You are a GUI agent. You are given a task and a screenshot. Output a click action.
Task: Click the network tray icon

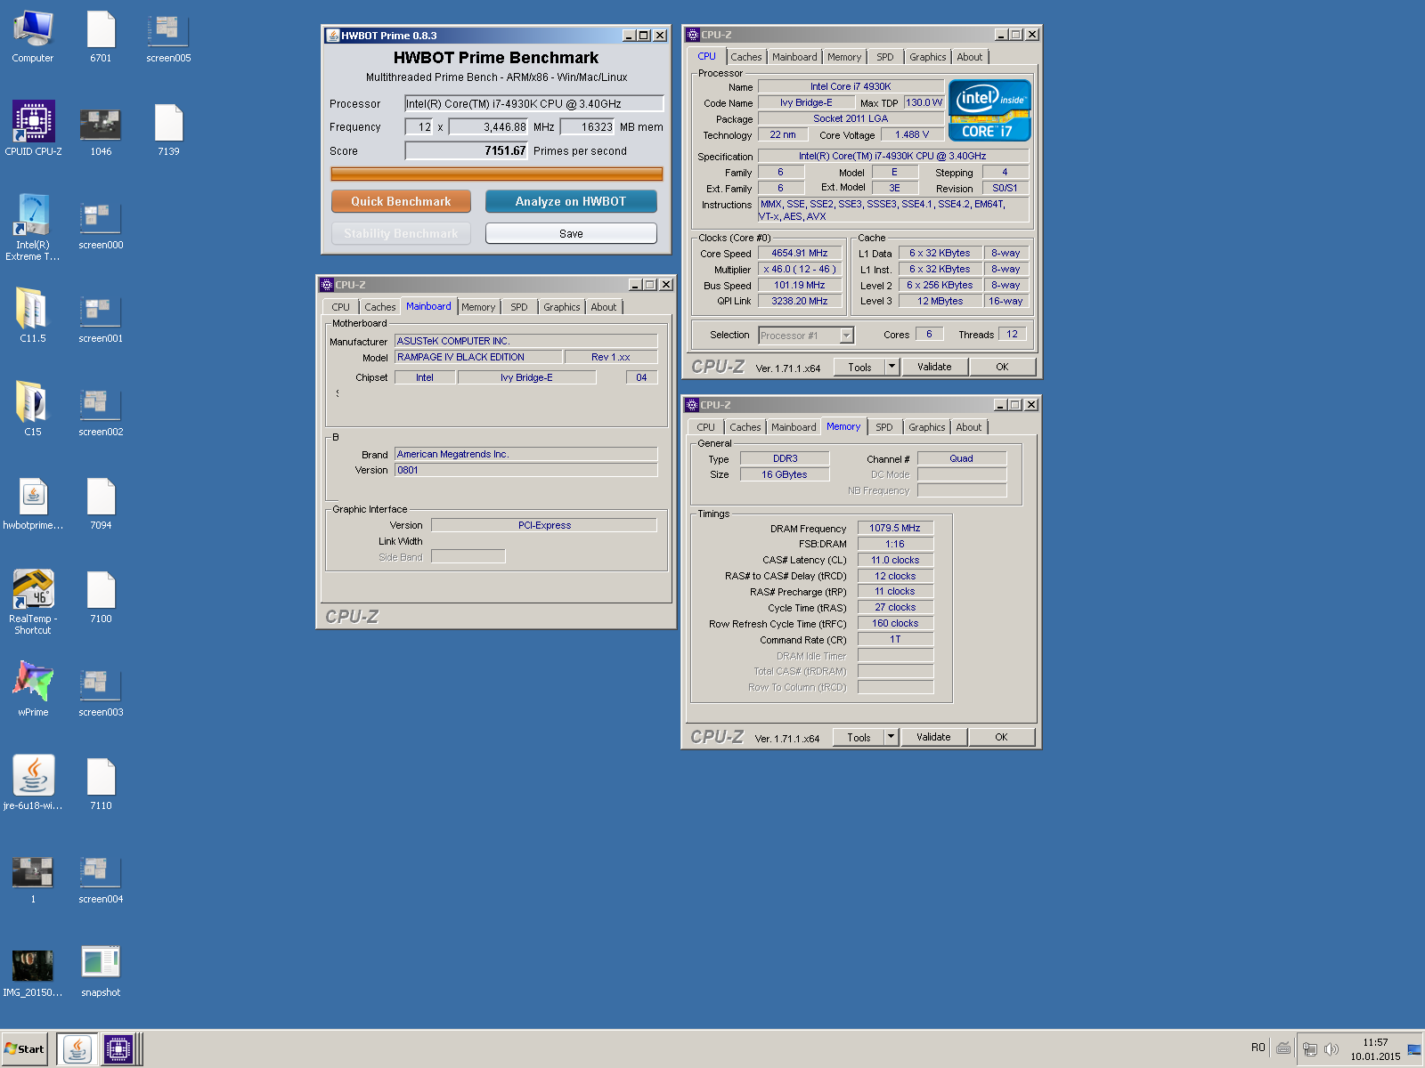pos(1310,1049)
